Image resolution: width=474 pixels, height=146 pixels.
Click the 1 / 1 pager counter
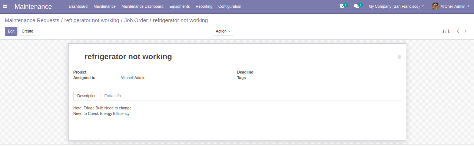pyautogui.click(x=446, y=31)
